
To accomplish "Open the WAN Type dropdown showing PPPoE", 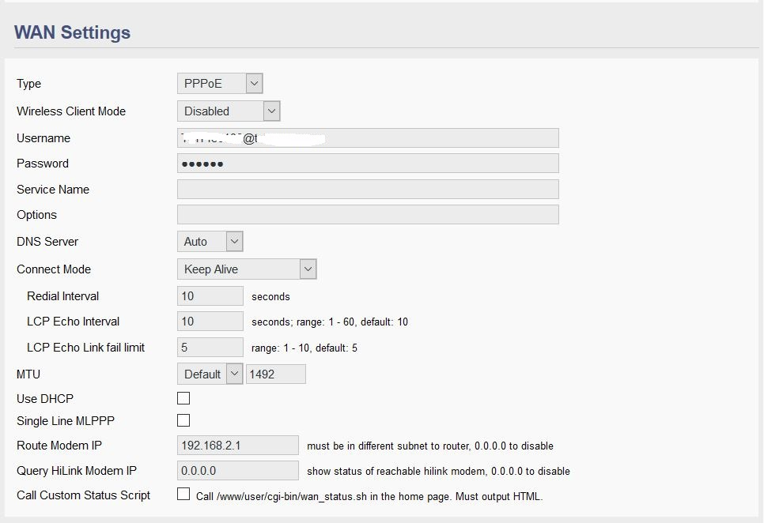I will click(220, 84).
